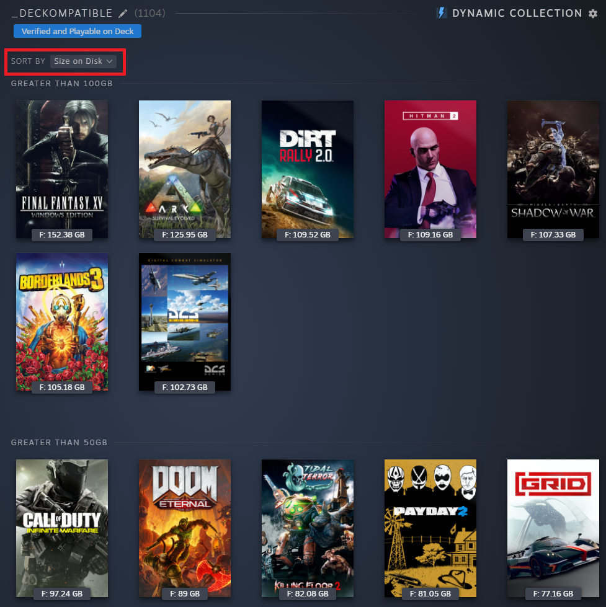Image resolution: width=606 pixels, height=607 pixels.
Task: Select Call of Duty Infinite Warfare cover
Action: coord(62,528)
